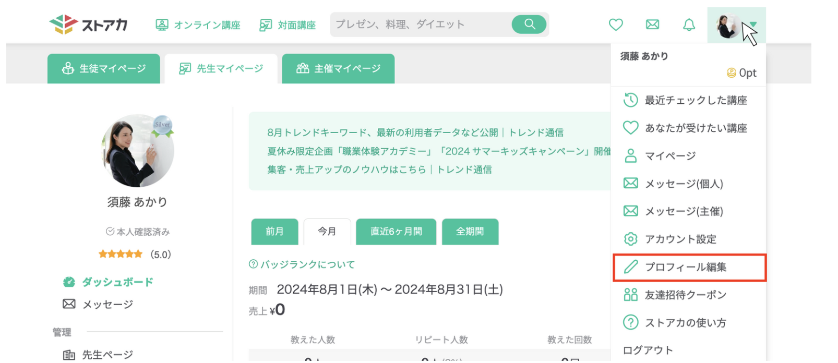Switch to the 生徒マイページ tab
This screenshot has width=838, height=363.
pyautogui.click(x=103, y=68)
